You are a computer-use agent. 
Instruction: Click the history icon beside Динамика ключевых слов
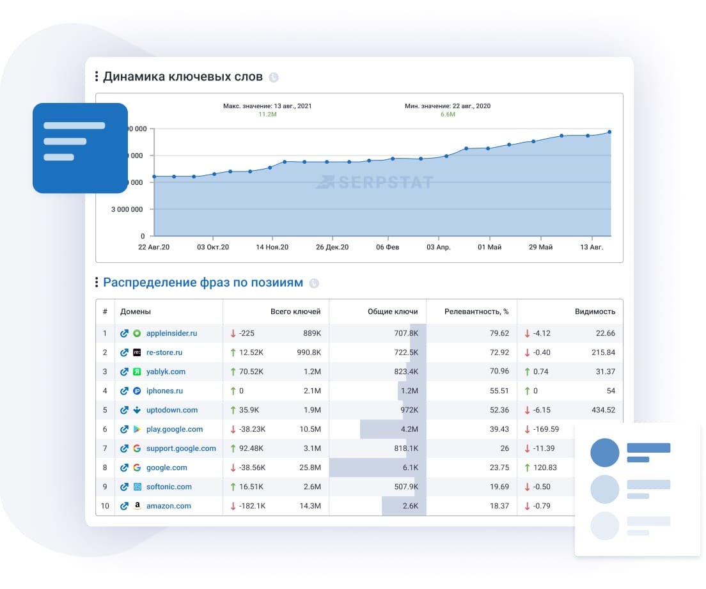(x=275, y=76)
